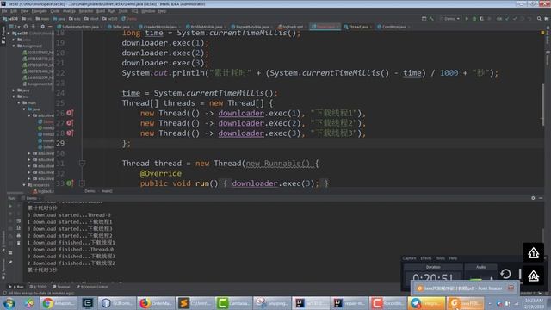Expand the folded run() body at line 33
Viewport: 551px width, 310px height.
coord(82,183)
